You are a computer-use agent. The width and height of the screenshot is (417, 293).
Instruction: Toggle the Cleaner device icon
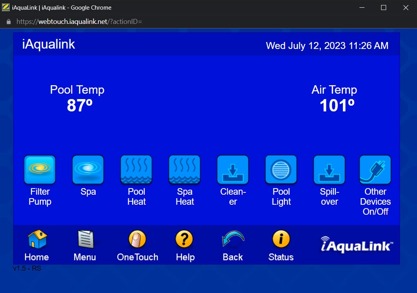233,170
